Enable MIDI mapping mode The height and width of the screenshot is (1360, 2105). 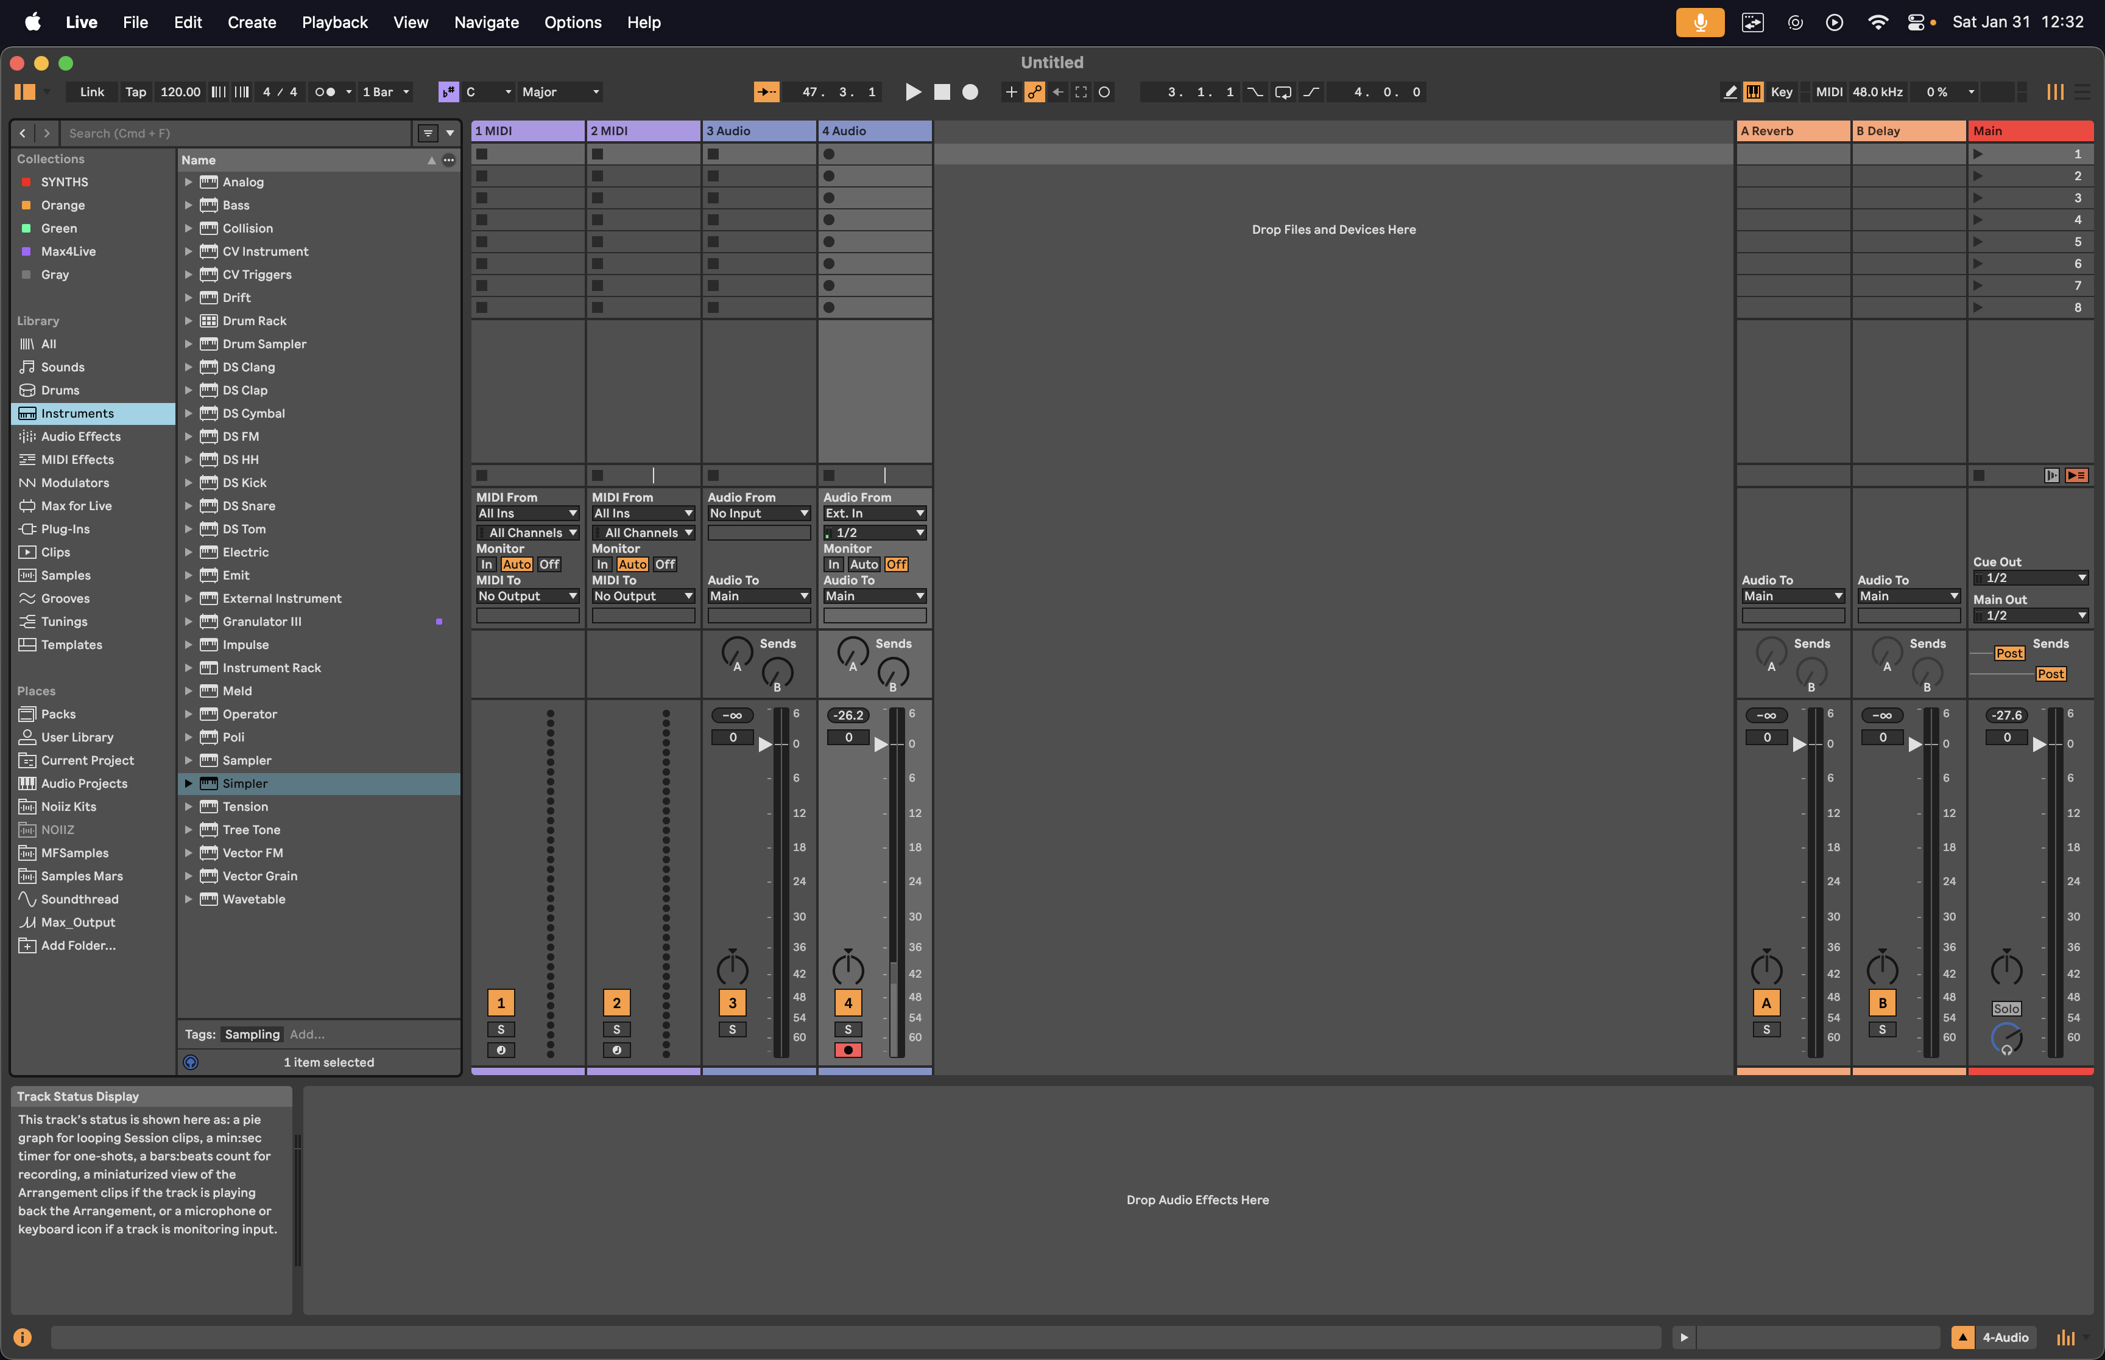click(x=1828, y=92)
